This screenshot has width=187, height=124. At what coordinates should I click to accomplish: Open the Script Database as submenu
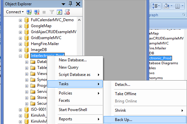click(x=75, y=75)
